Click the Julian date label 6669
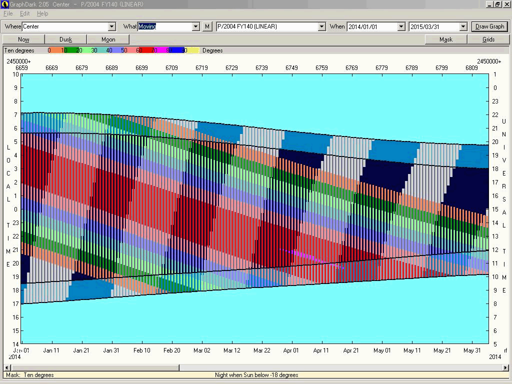512x384 pixels. 51,68
